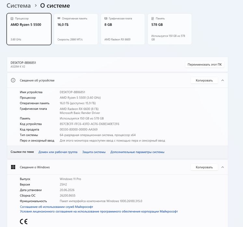Go back to Система in breadcrumb
The image size is (243, 227).
[19, 6]
